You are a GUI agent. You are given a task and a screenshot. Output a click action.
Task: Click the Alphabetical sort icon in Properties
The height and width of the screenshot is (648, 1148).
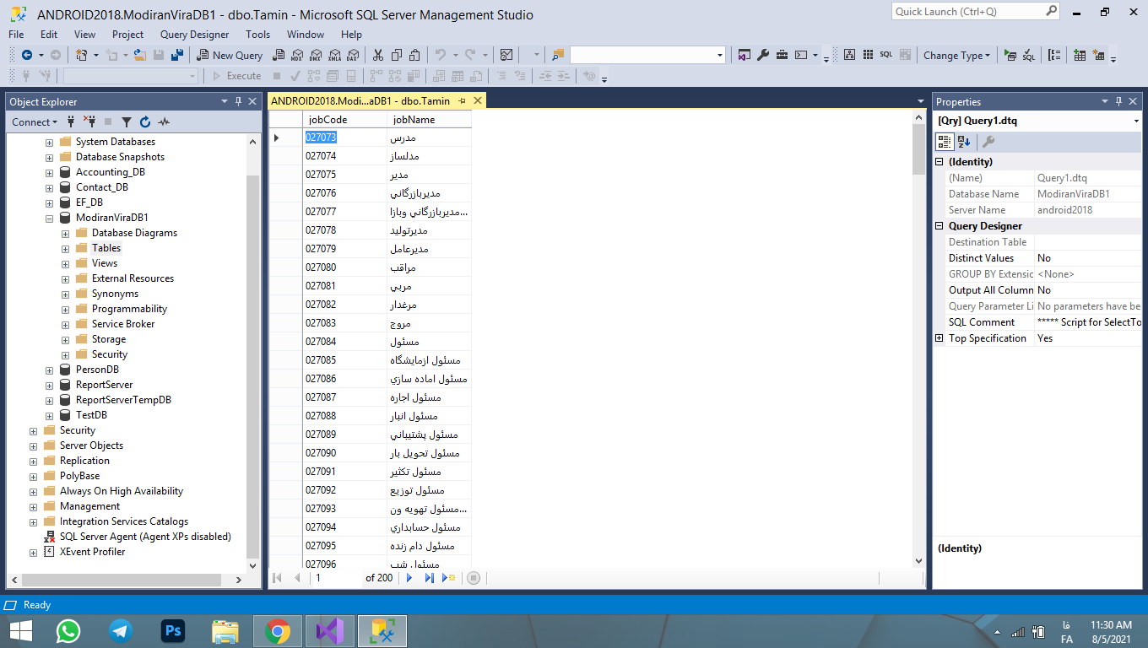coord(964,141)
